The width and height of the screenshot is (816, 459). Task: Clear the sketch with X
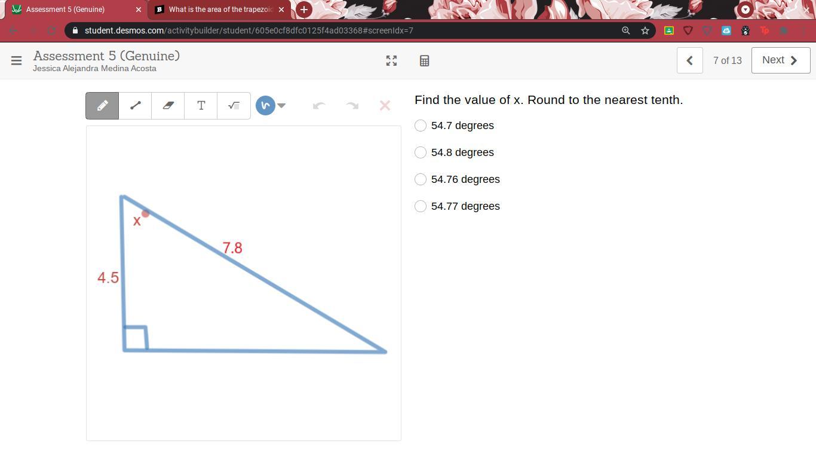[x=385, y=106]
